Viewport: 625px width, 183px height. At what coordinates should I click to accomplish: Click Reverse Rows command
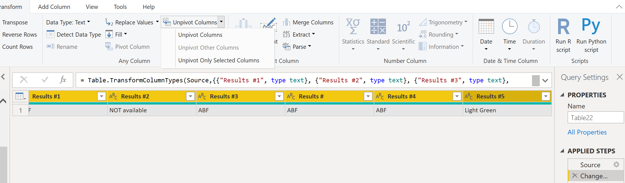pos(19,35)
